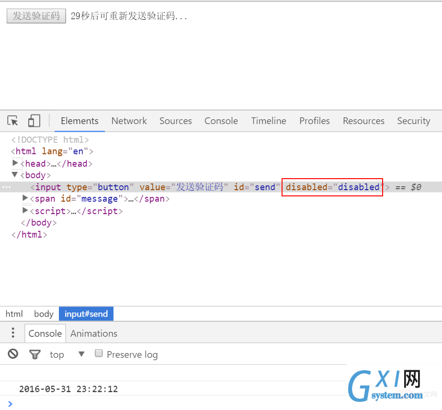
Task: Click the type="button" attribute
Action: (x=100, y=187)
